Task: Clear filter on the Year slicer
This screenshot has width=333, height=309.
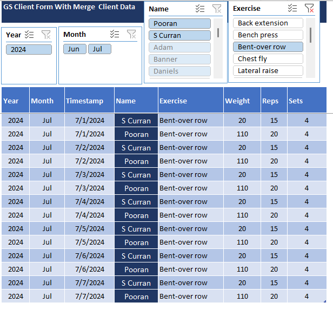Action: click(x=46, y=35)
